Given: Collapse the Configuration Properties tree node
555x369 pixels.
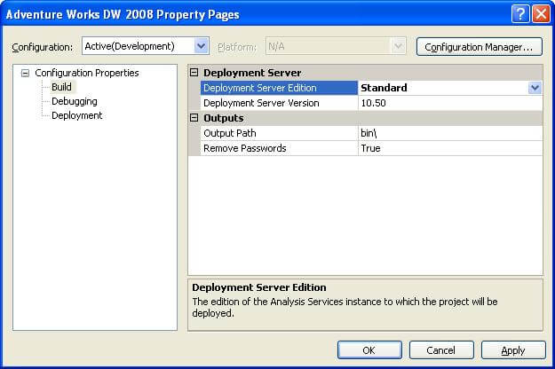Looking at the screenshot, I should [x=25, y=73].
